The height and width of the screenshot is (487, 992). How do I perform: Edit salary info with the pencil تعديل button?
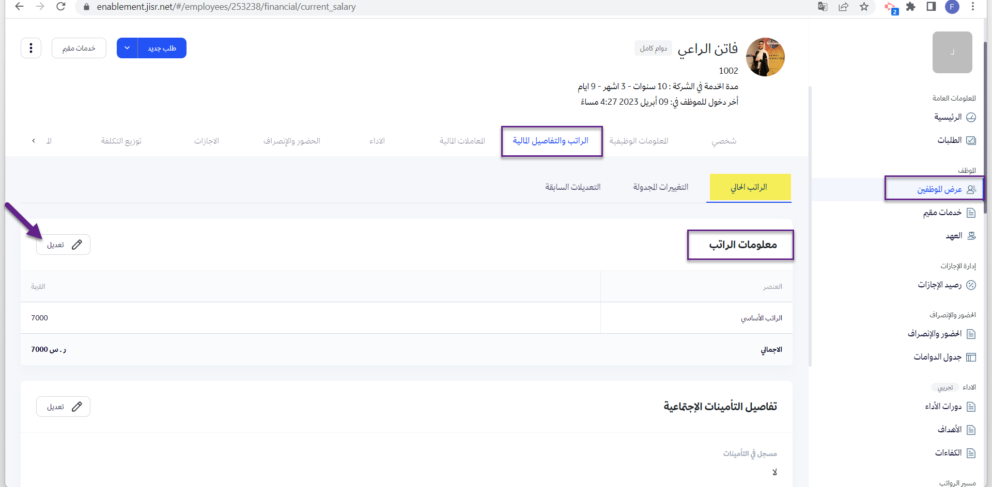[x=64, y=245]
